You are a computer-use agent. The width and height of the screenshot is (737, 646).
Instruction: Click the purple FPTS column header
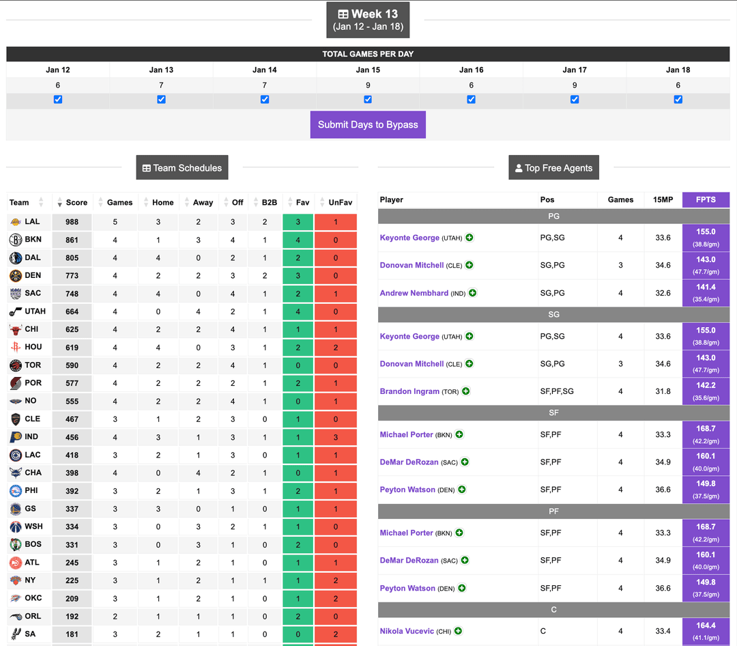coord(706,199)
